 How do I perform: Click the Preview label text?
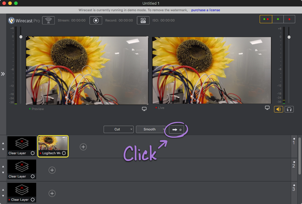pos(38,109)
